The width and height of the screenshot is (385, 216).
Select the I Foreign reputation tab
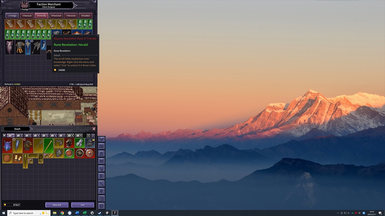(x=12, y=16)
